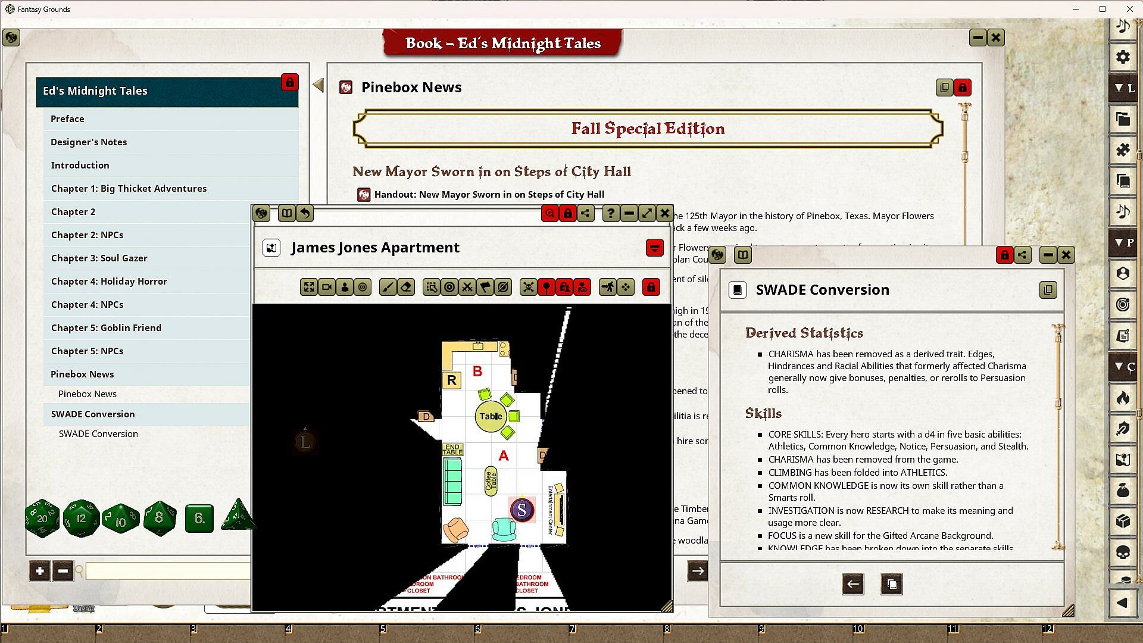Screen dimensions: 1143x643
Task: Click the flame icon in right sidebar
Action: tap(1123, 398)
